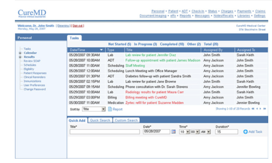Select Immunizations in sidebar
The image size is (272, 163).
pos(32,81)
